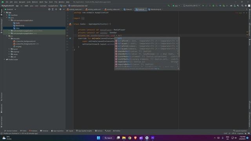Open editor tabs more-options icon
The image size is (251, 141).
(247, 9)
